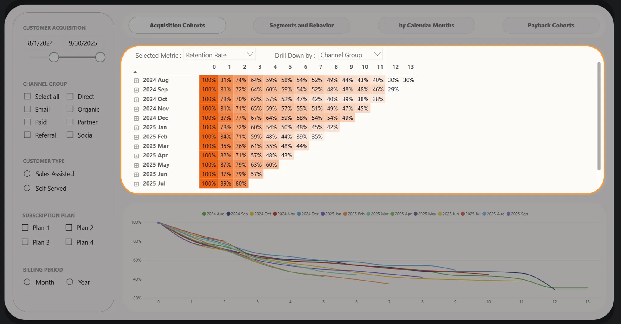Select 2024 Nov legend marker in chart

pos(275,214)
